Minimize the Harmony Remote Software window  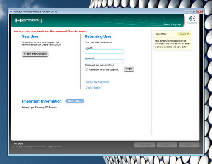pyautogui.click(x=187, y=11)
